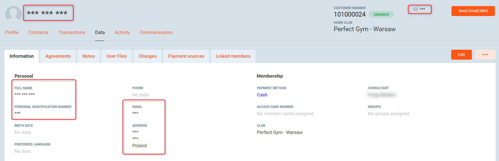
Task: View the Notes sub-tab
Action: (88, 56)
